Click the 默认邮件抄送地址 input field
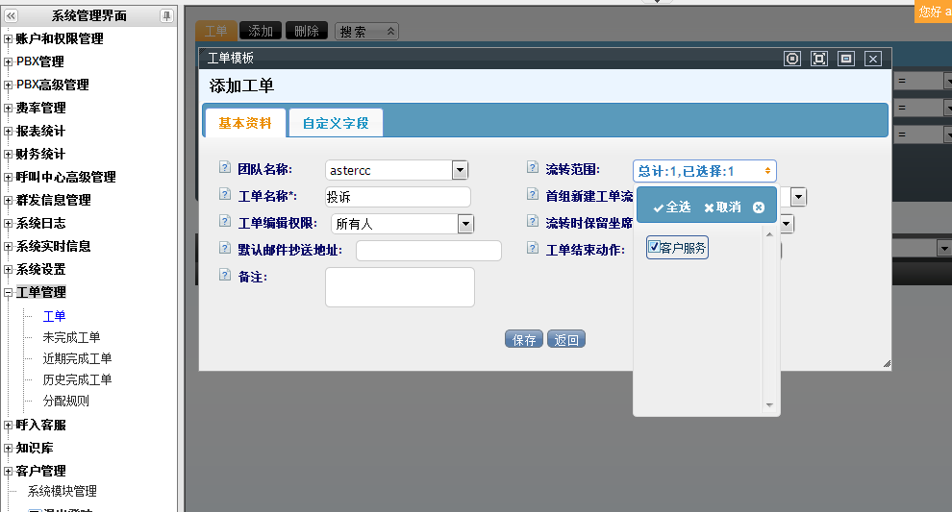Screen dimensions: 952x512 428,251
